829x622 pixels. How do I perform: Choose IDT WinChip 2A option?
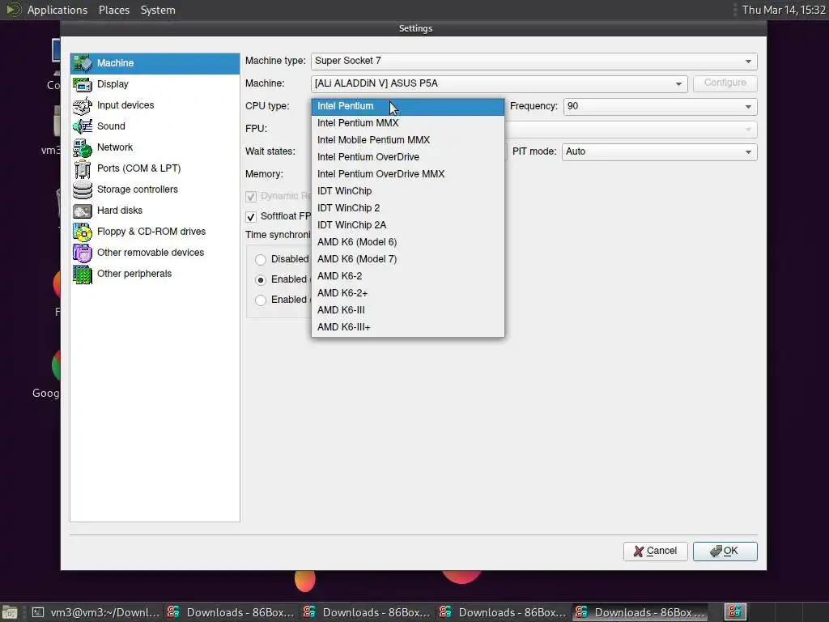click(x=408, y=225)
